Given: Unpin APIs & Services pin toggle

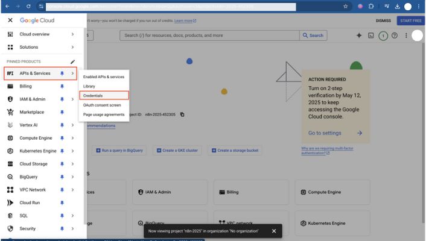Looking at the screenshot, I should (62, 74).
